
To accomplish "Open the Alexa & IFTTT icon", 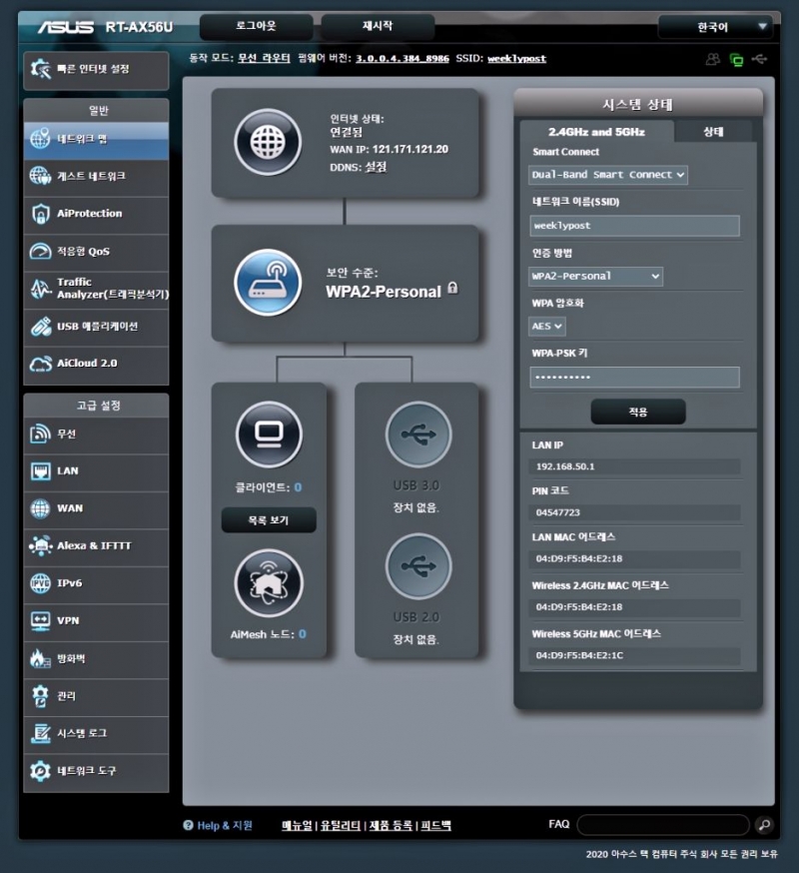I will pyautogui.click(x=40, y=545).
